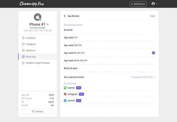Click the checkmark on App rated 9+,12+,17+
The height and width of the screenshot is (122, 177).
click(153, 53)
